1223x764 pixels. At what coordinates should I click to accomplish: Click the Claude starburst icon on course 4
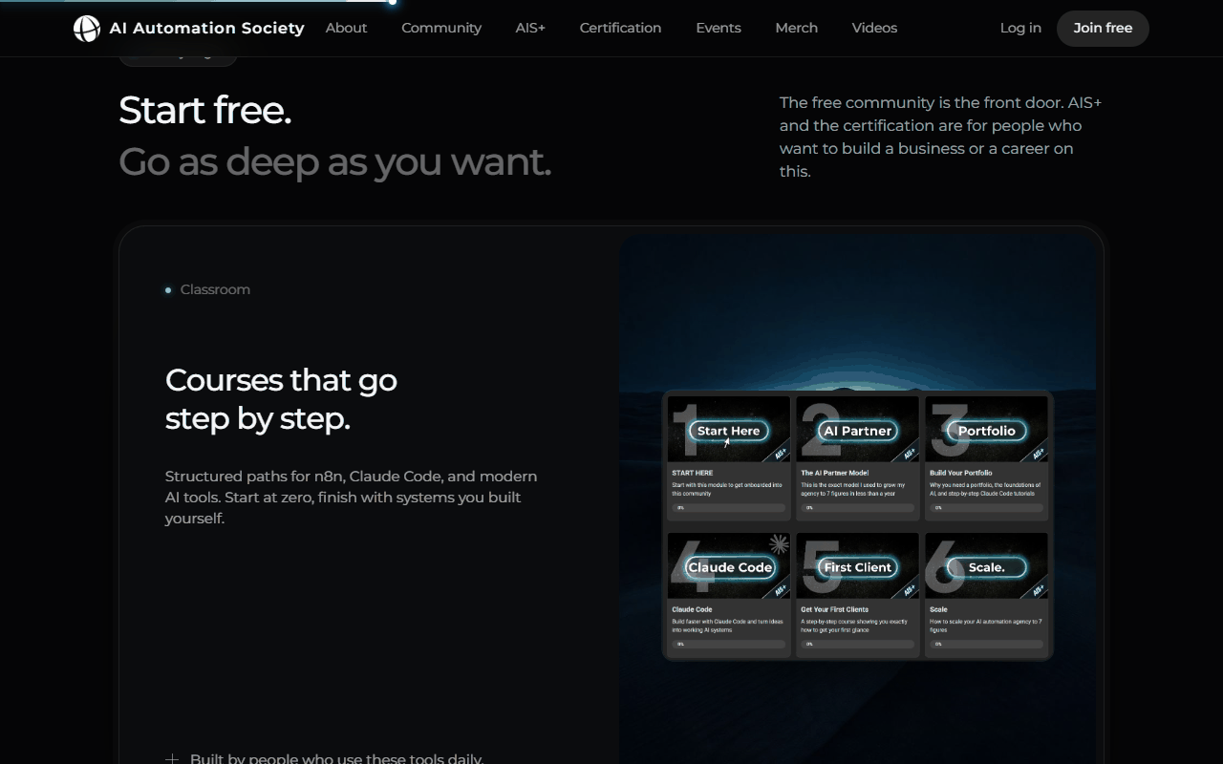point(779,544)
